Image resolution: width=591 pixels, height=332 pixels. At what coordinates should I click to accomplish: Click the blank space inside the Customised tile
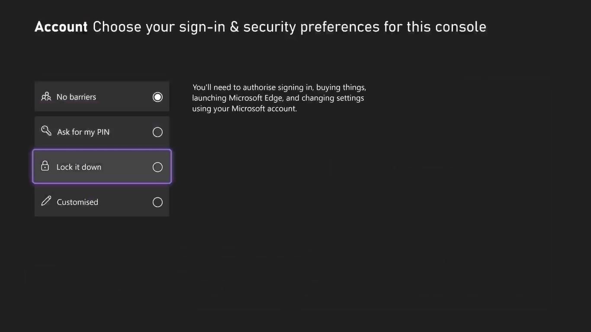coord(125,202)
